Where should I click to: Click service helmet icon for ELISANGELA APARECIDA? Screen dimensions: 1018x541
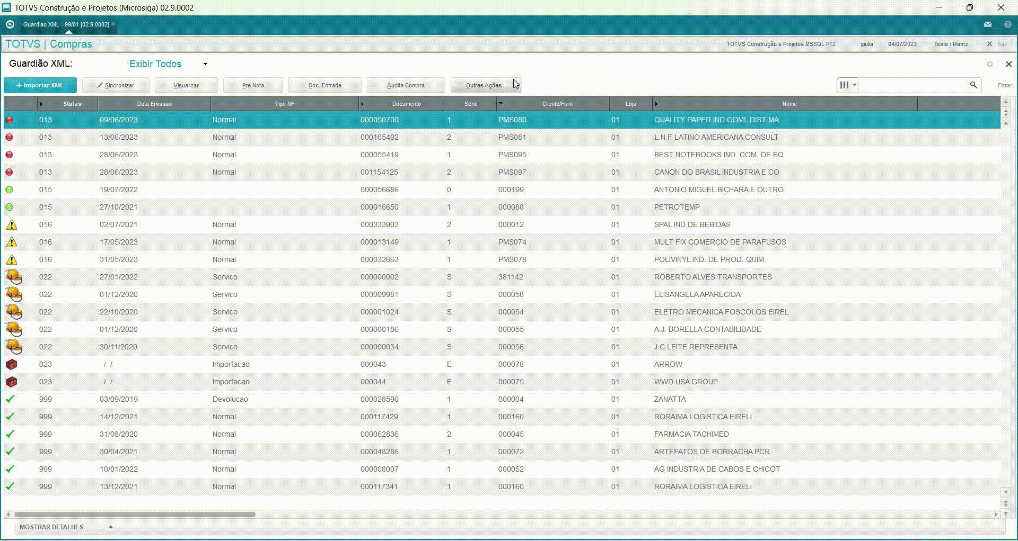tap(14, 294)
